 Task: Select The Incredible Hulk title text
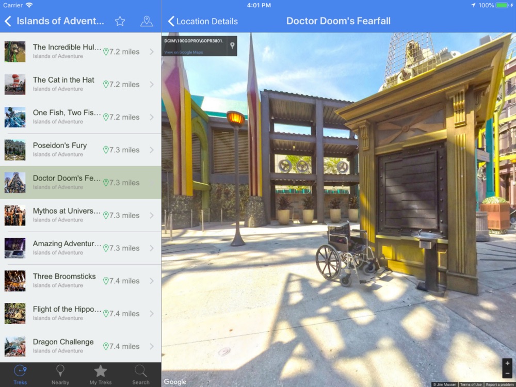[x=67, y=47]
